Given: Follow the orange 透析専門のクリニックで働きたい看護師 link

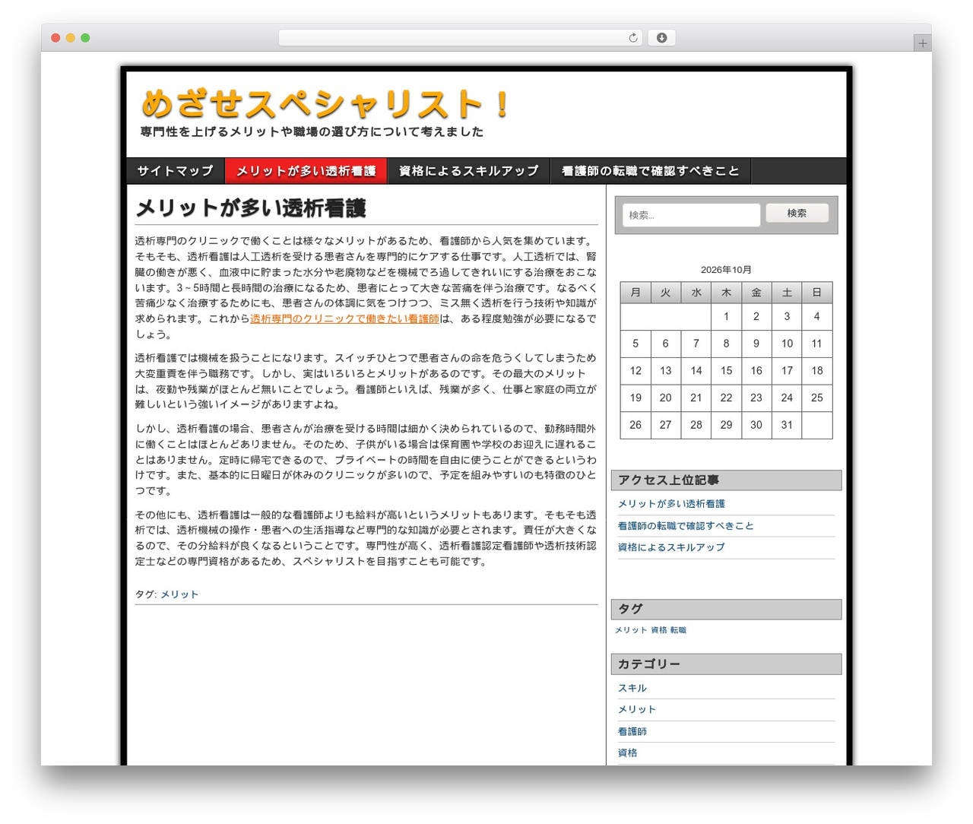Looking at the screenshot, I should point(344,319).
